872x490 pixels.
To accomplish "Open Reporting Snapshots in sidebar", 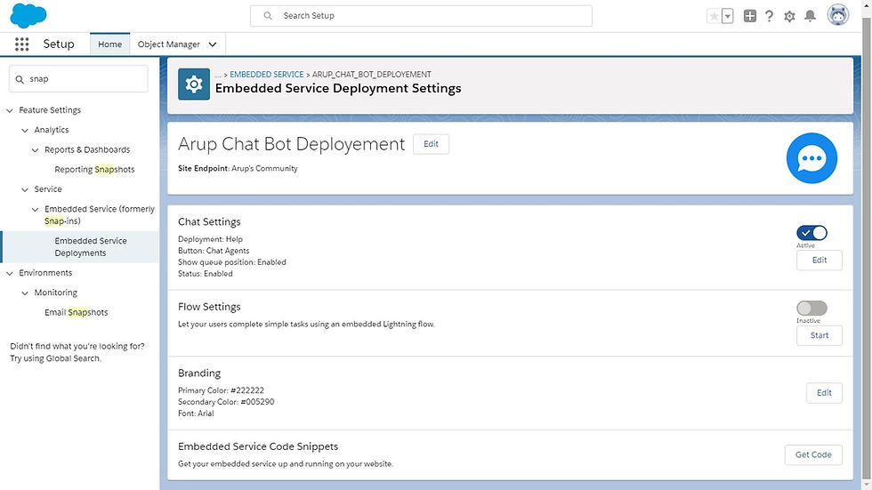I will pyautogui.click(x=94, y=170).
